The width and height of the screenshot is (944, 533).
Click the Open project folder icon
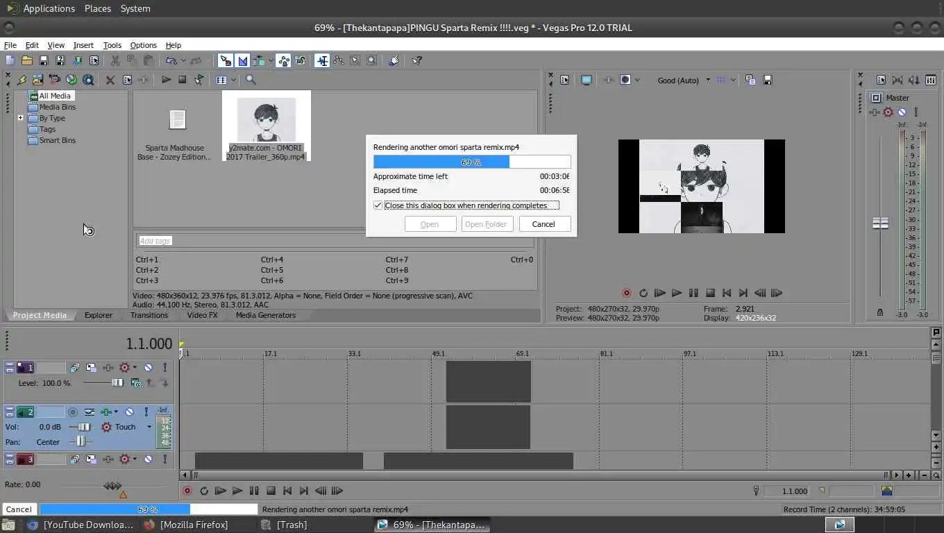pos(27,60)
